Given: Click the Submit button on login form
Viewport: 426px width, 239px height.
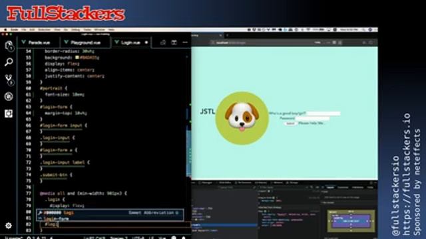Looking at the screenshot, I should tap(290, 123).
